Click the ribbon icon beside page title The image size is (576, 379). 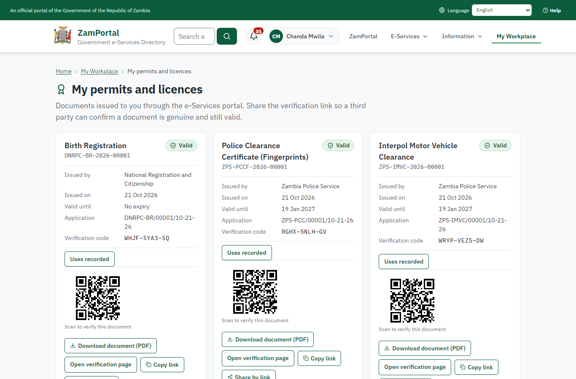(61, 89)
